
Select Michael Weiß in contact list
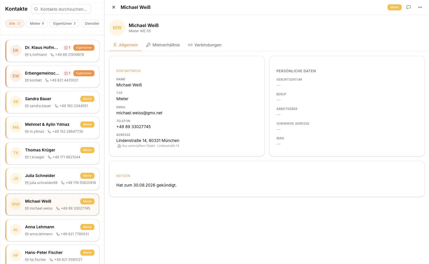(52, 205)
